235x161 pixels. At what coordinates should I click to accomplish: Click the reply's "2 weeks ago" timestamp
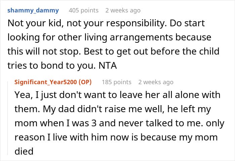coord(156,82)
